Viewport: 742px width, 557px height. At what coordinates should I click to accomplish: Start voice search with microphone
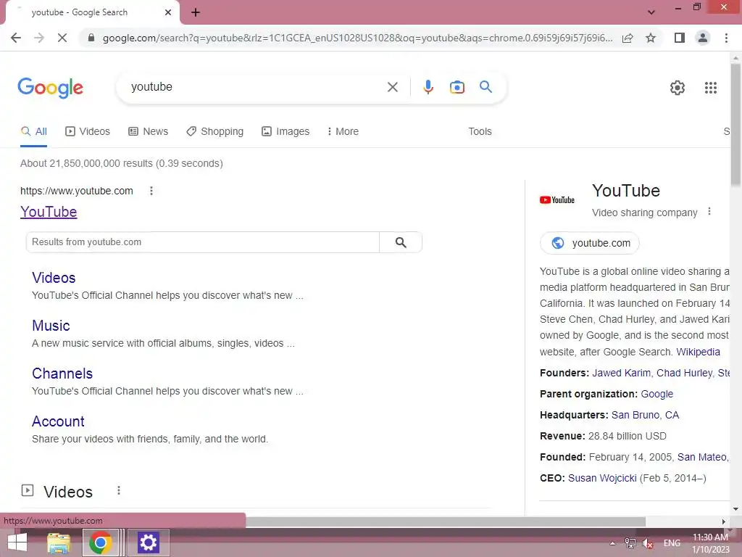(428, 87)
